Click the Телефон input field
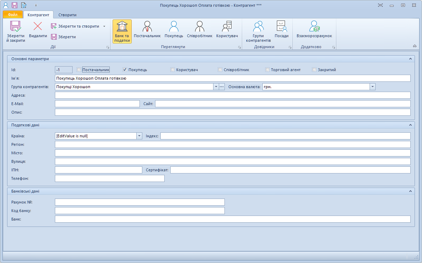This screenshot has height=263, width=422. [x=109, y=178]
